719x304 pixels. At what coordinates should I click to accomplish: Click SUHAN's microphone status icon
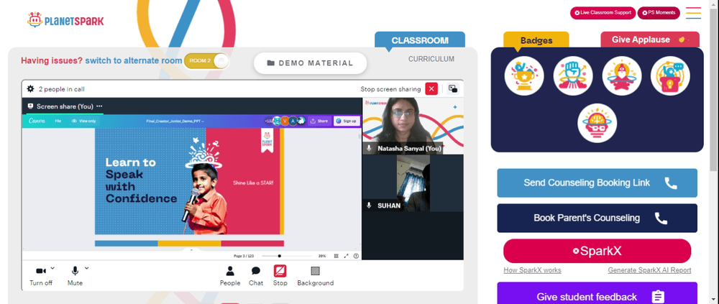coord(369,206)
